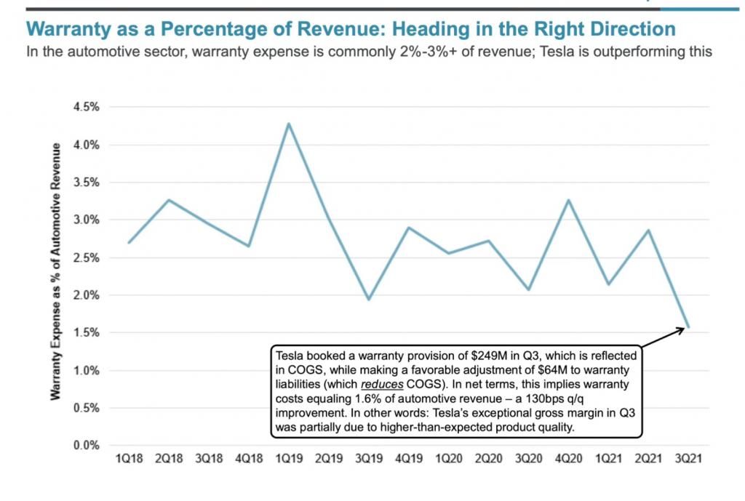Select the subtitle about automotive sector warranty expense

coord(369,52)
